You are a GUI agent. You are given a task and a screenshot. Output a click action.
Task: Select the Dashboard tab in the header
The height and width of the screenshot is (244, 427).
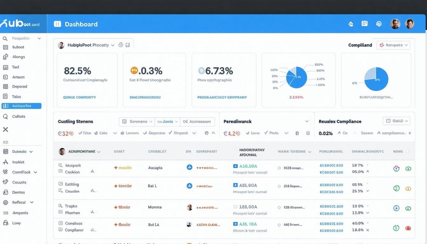coord(76,24)
